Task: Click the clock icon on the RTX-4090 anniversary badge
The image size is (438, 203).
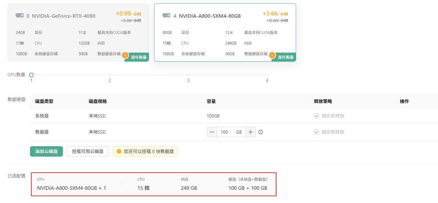Action: (x=125, y=55)
